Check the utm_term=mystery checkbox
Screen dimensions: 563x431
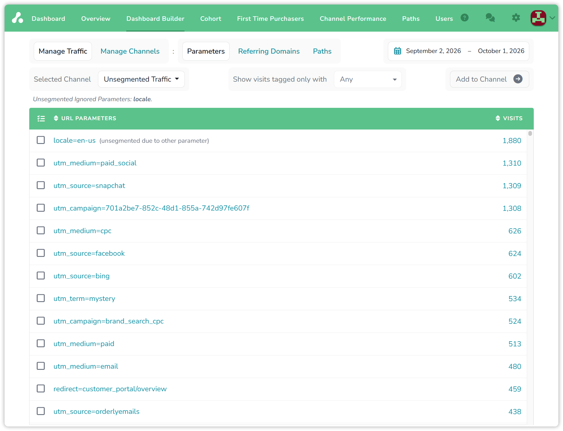tap(41, 298)
